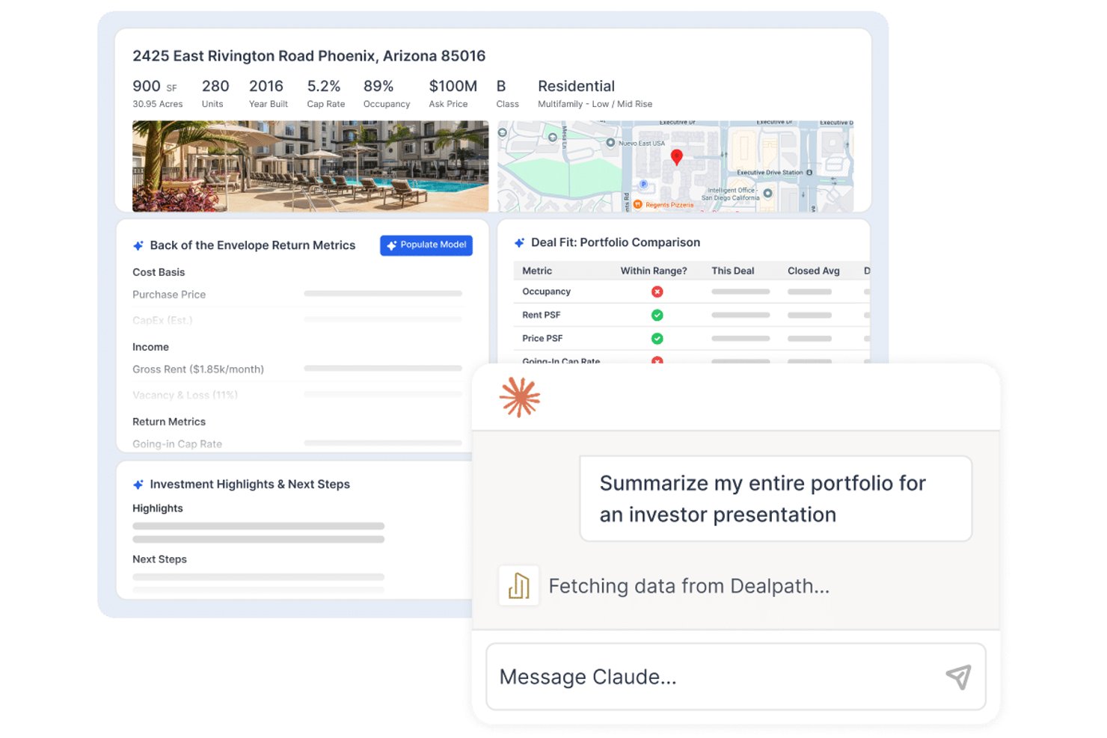Click the "Cost Basis" section label
Image resolution: width=1107 pixels, height=738 pixels.
coord(159,272)
